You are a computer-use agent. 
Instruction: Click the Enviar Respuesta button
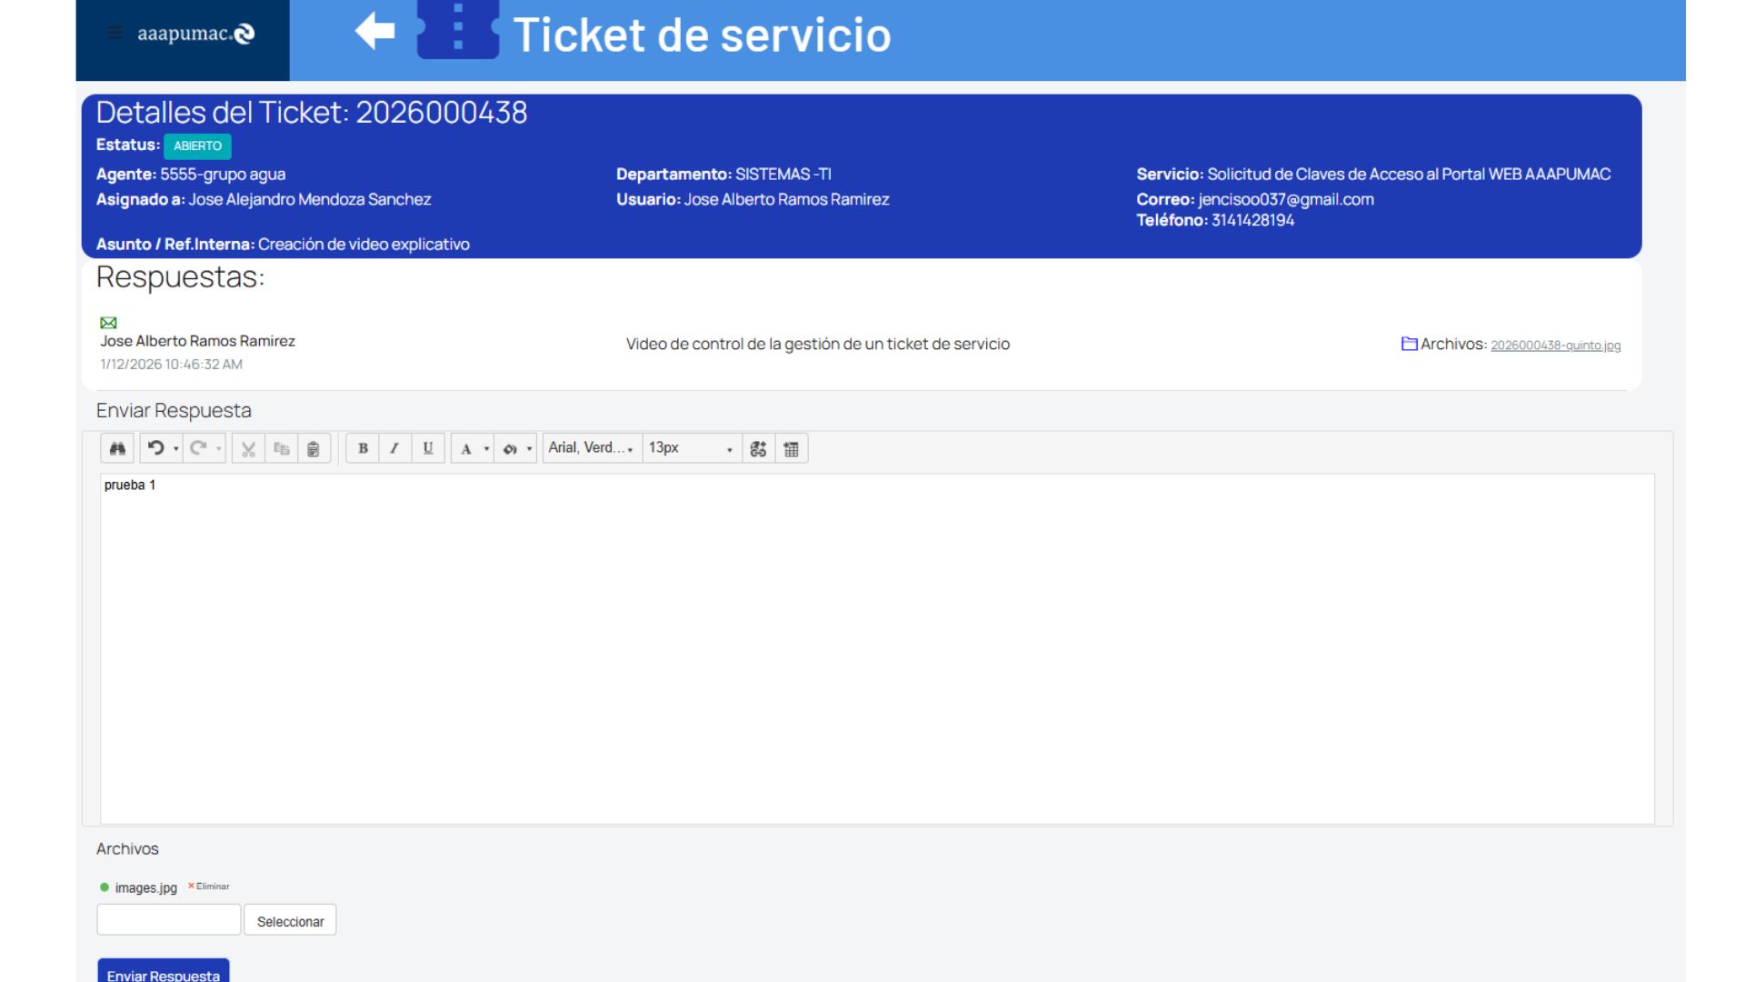coord(164,974)
